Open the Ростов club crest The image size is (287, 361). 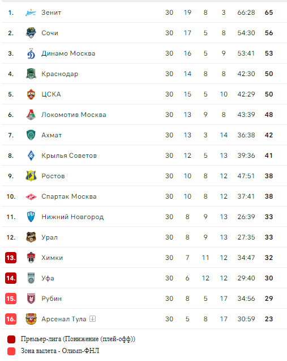coord(31,176)
